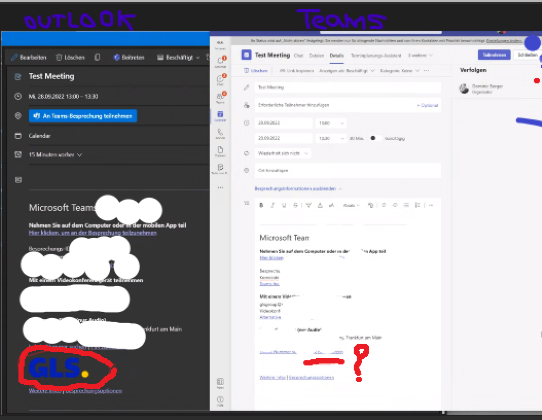Open the Hier klicken join link in Outlook
The image size is (542, 420).
click(x=93, y=233)
